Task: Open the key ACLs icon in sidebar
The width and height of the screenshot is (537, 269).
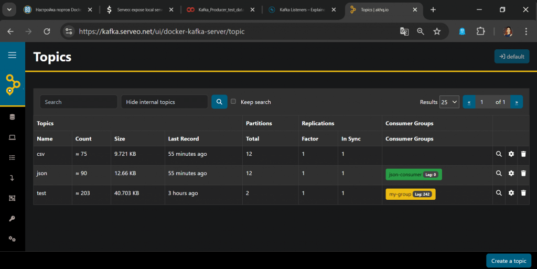Action: pos(13,219)
